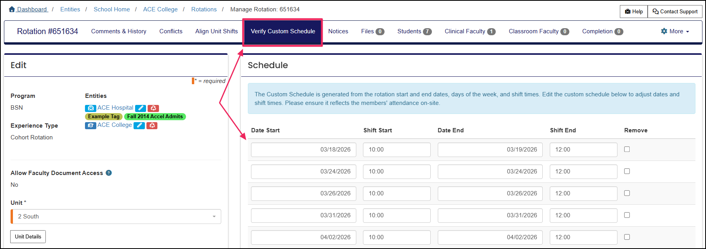The height and width of the screenshot is (249, 706).
Task: Click the Date Start column header
Action: (x=265, y=130)
